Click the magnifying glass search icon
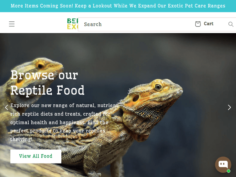 231,24
